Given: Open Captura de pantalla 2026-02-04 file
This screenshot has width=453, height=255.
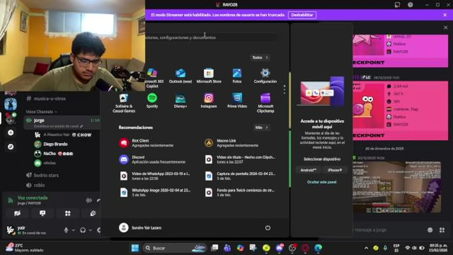Looking at the screenshot, I should pos(241,176).
